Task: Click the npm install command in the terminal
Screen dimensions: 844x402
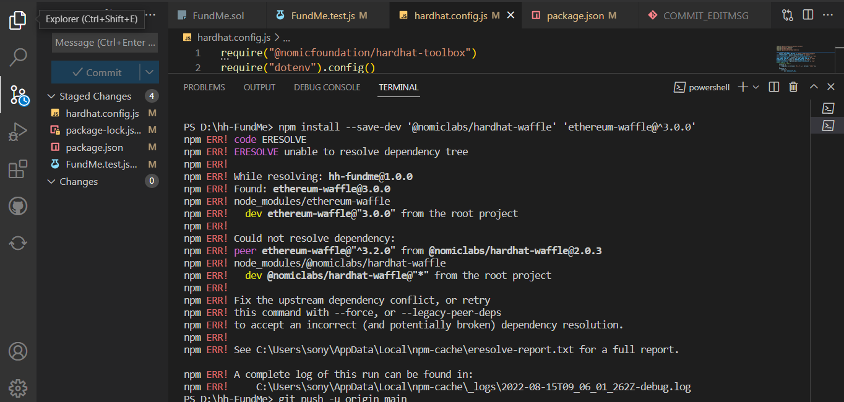Action: (x=487, y=127)
